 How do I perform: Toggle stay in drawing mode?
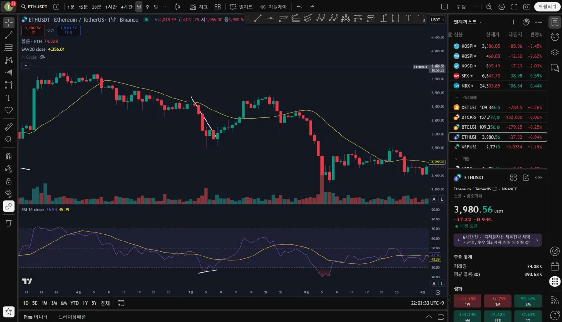click(8, 168)
